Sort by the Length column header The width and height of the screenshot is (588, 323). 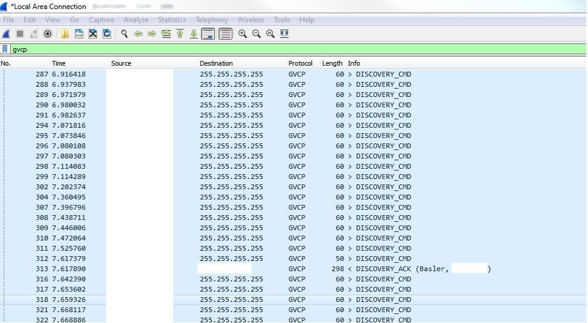332,63
